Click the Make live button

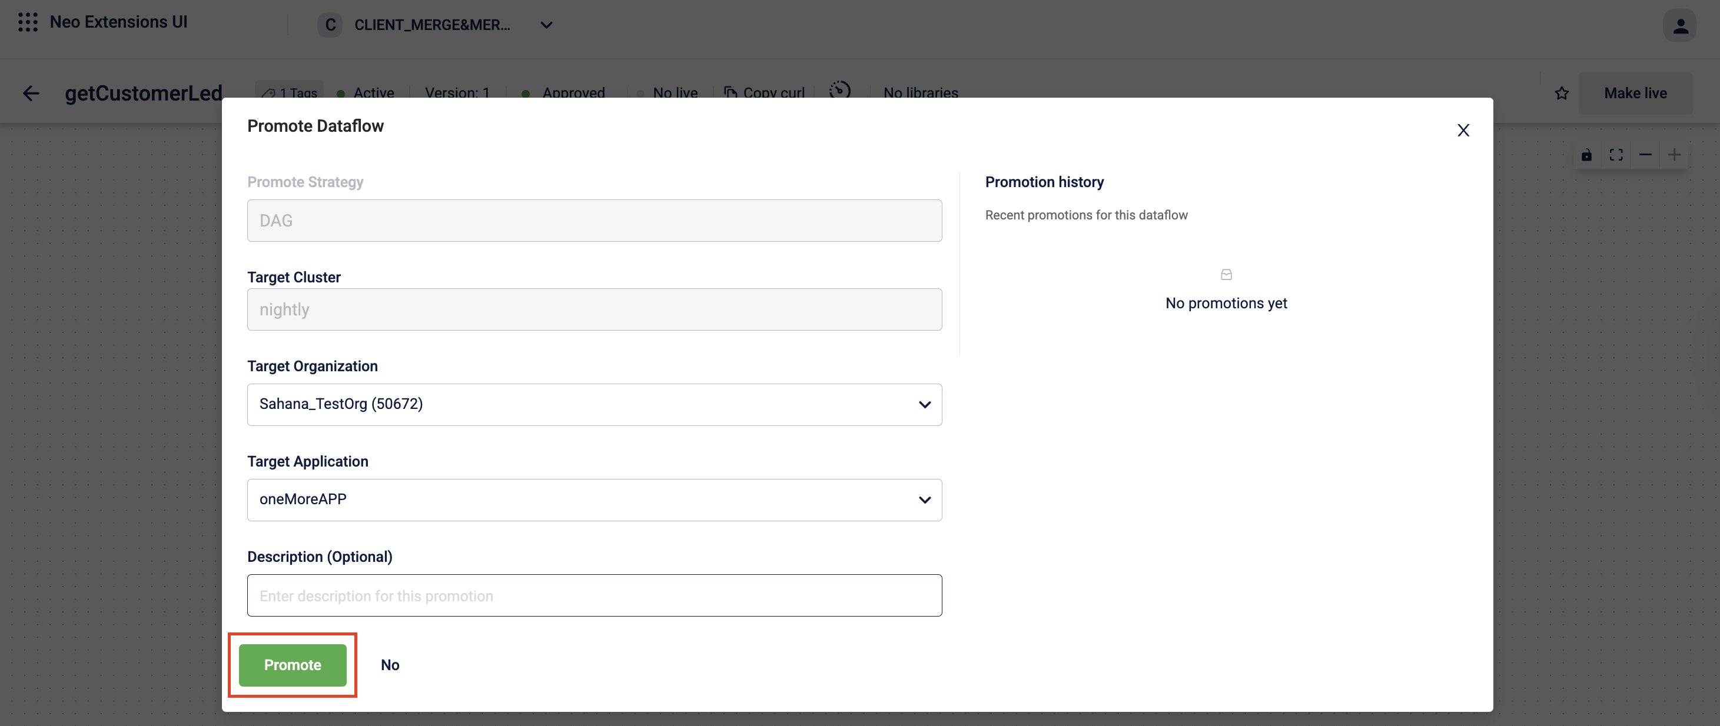coord(1635,93)
